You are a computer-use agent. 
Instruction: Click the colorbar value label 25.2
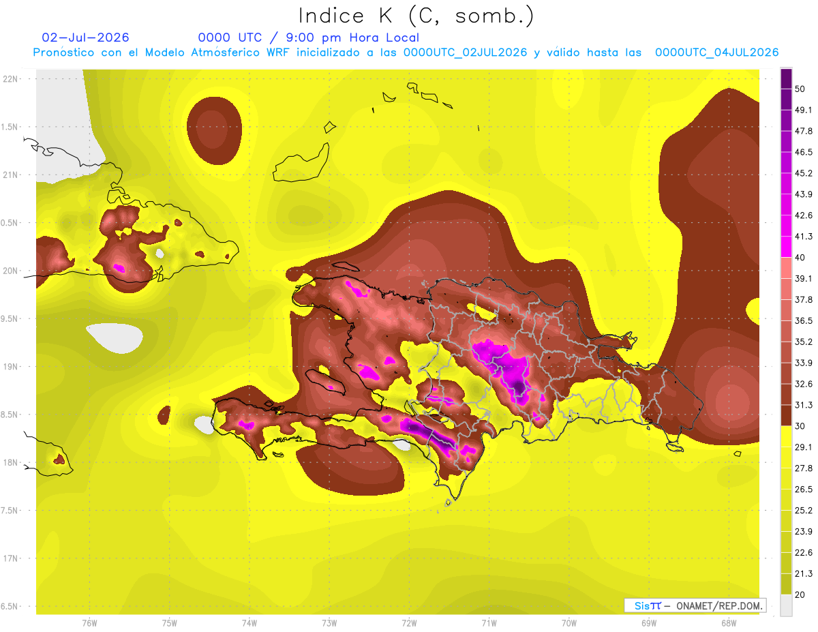[x=804, y=511]
